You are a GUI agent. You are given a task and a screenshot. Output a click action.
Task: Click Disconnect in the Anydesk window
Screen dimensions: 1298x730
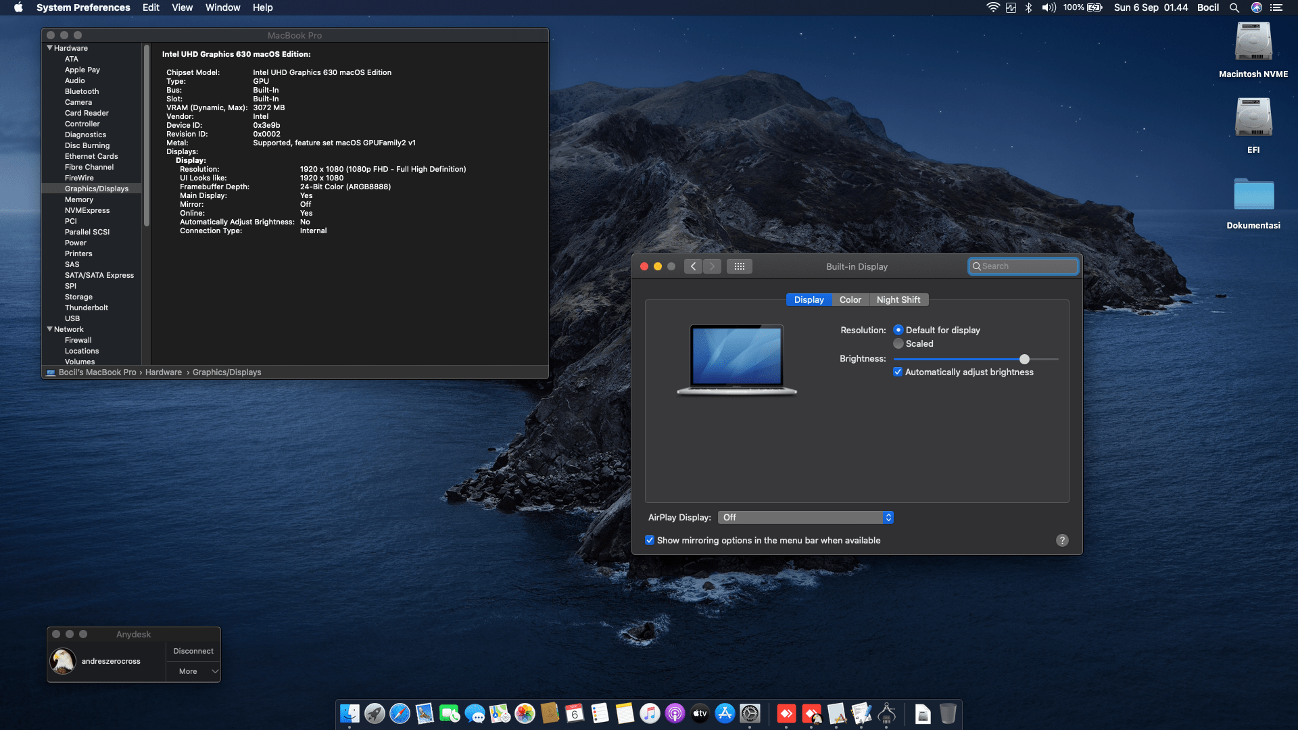(x=193, y=651)
